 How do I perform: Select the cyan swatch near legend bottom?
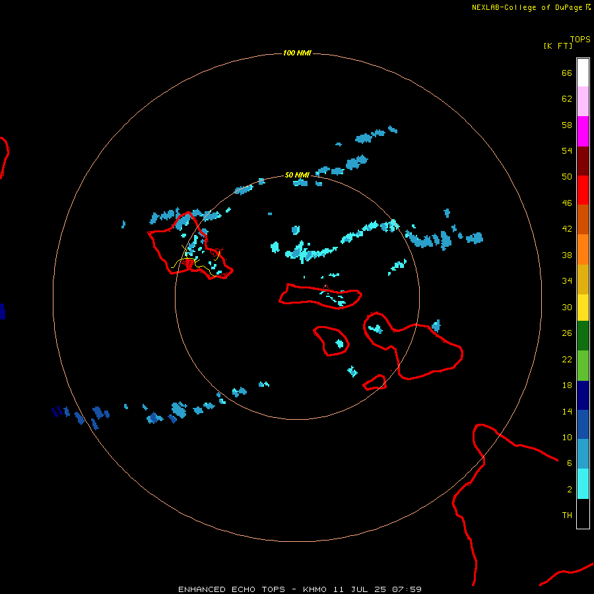pos(583,484)
